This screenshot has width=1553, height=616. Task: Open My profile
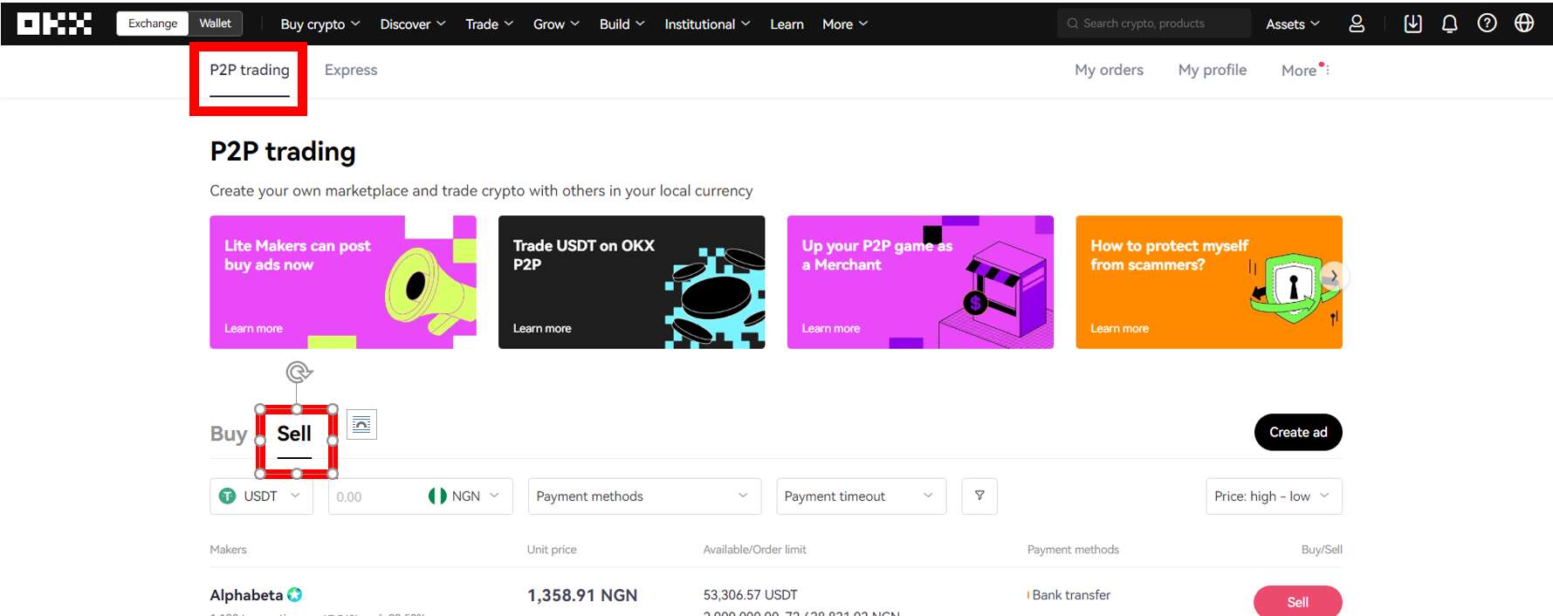point(1212,70)
